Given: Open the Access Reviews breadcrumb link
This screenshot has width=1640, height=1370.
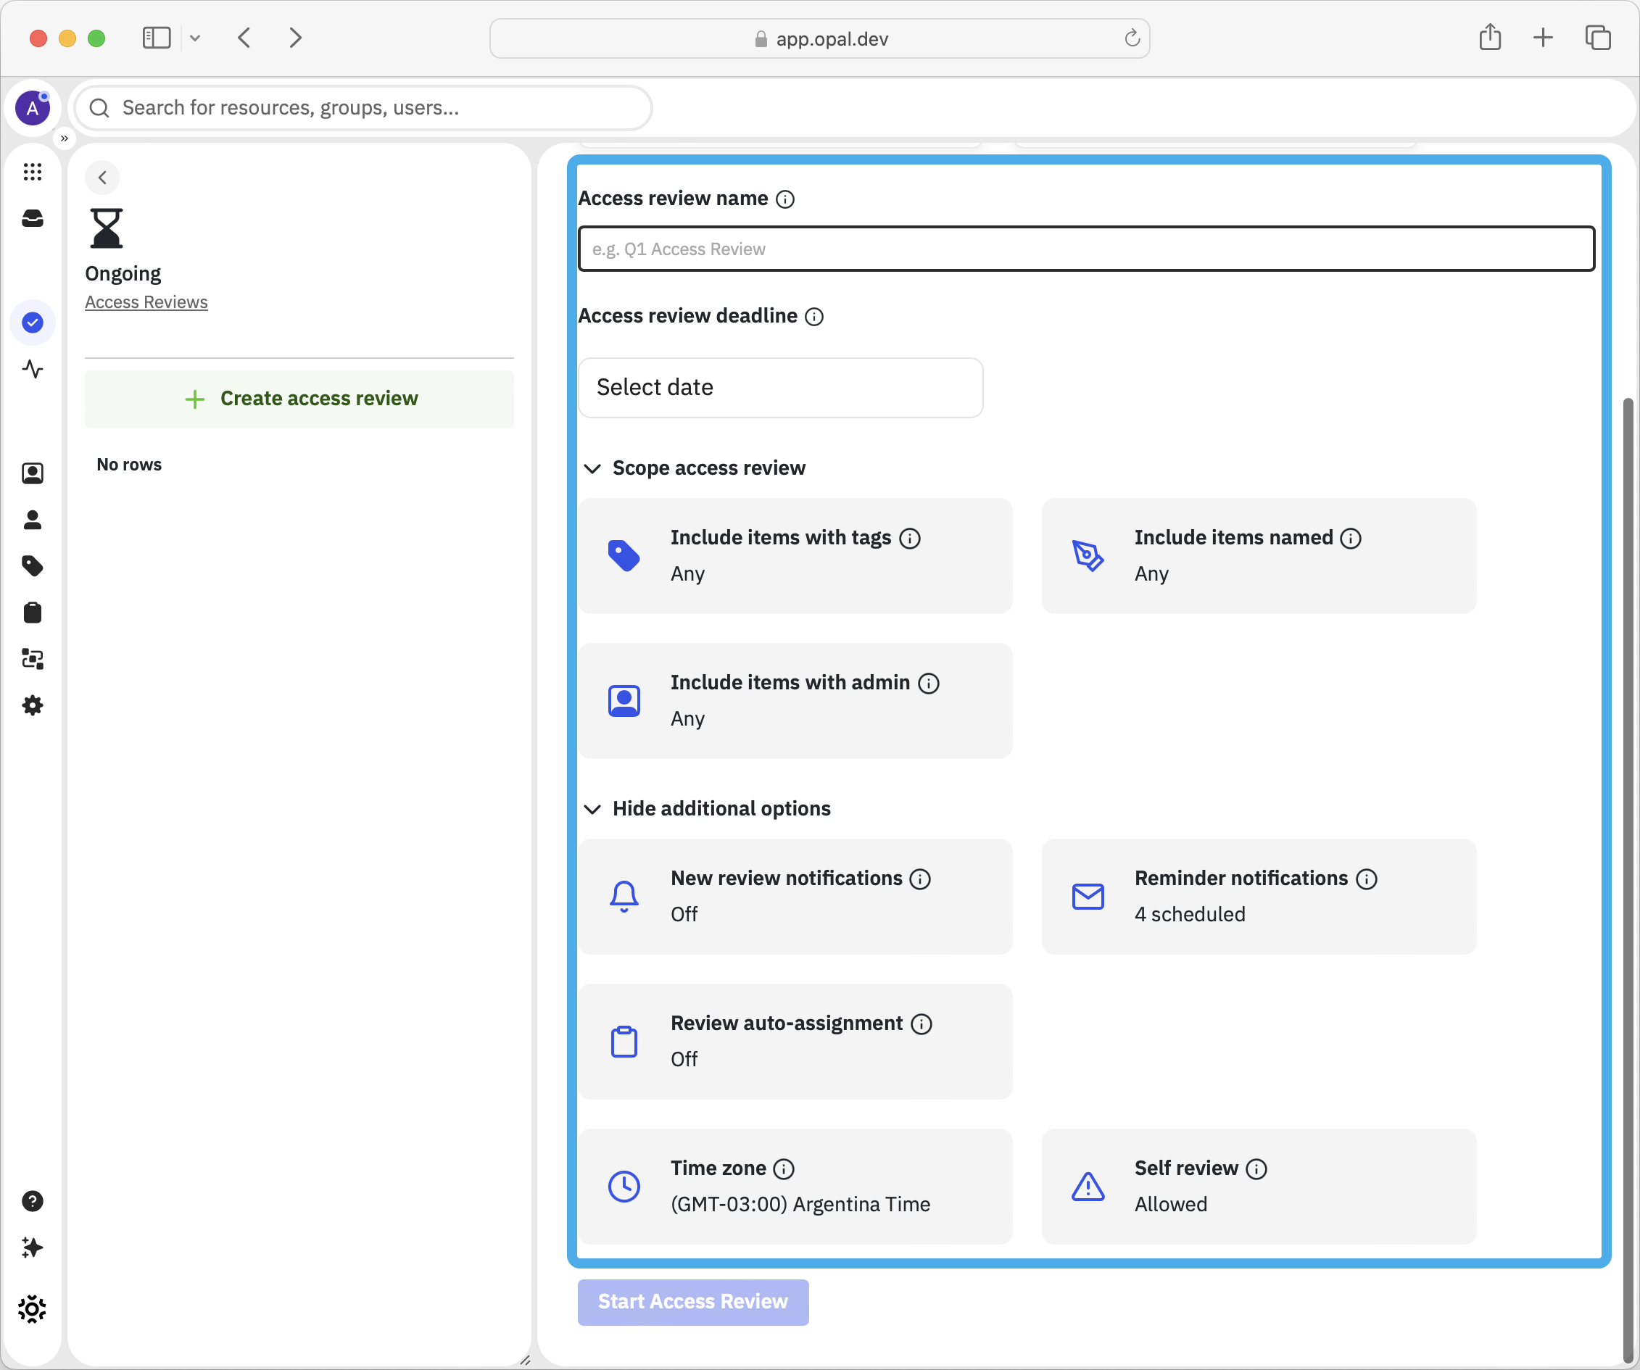Looking at the screenshot, I should pos(146,302).
